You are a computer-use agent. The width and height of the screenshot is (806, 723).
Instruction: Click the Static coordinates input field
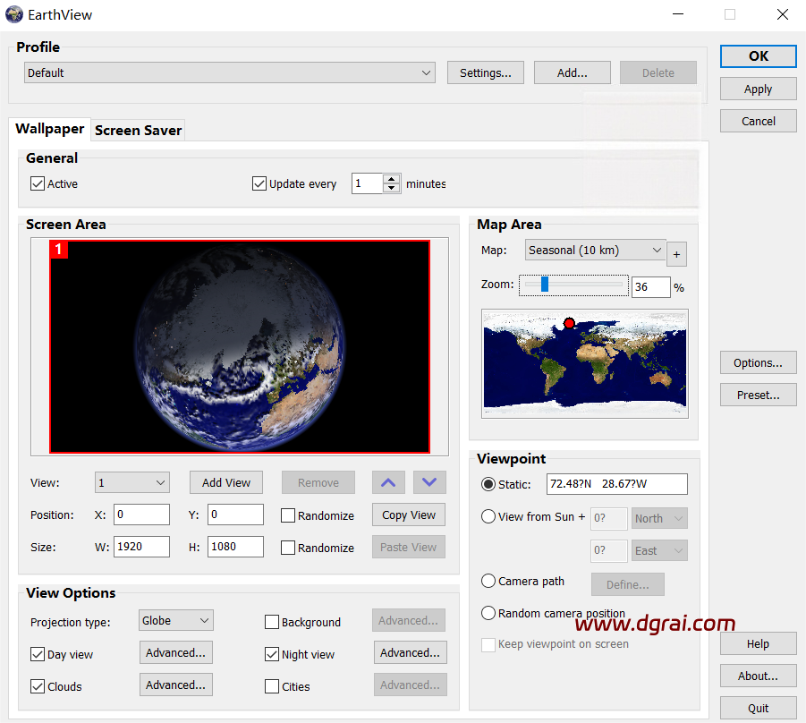coord(619,484)
